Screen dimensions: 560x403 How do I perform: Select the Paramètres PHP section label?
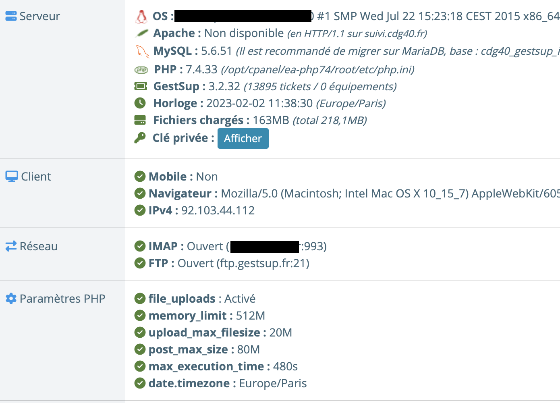pyautogui.click(x=62, y=299)
